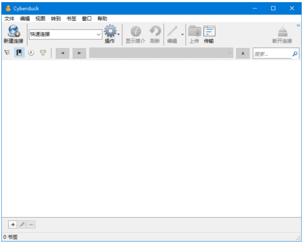
Task: Click the Refresh (刷新) arrow icon
Action: pos(155,31)
